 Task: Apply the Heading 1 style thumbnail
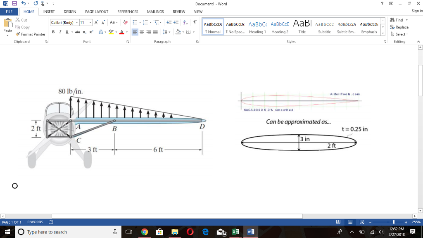(257, 27)
